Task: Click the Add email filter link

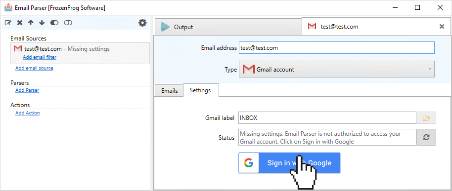Action: (x=40, y=57)
